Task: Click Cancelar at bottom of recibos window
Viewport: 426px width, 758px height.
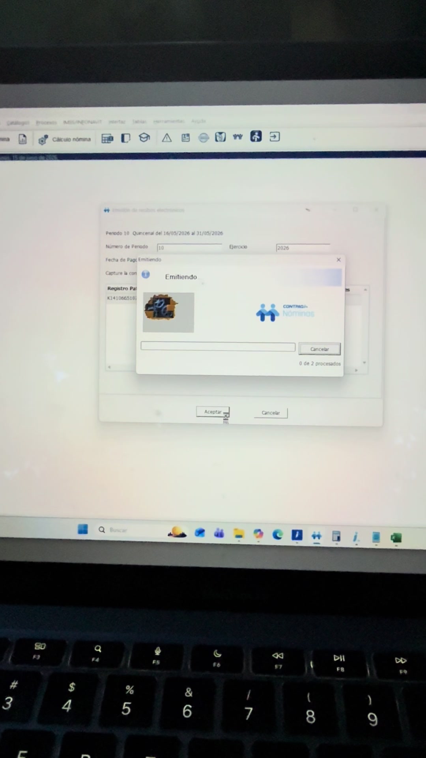Action: tap(271, 413)
